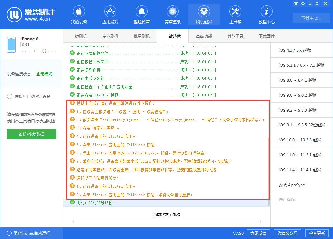The width and height of the screenshot is (333, 239).
Task: Open settings gear in title bar
Action: click(x=303, y=3)
